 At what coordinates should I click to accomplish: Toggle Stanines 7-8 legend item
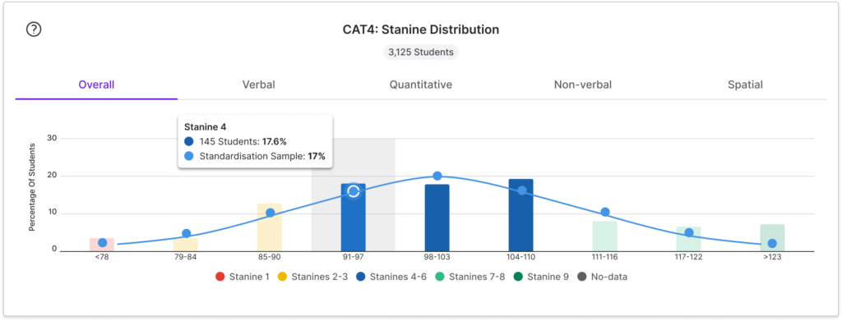[x=470, y=277]
